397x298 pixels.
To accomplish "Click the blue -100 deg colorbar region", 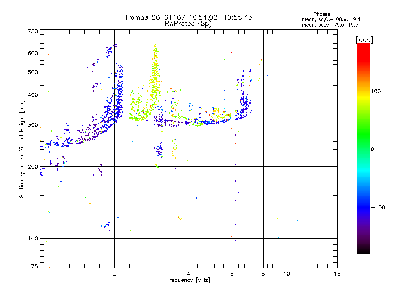I will tap(363, 207).
